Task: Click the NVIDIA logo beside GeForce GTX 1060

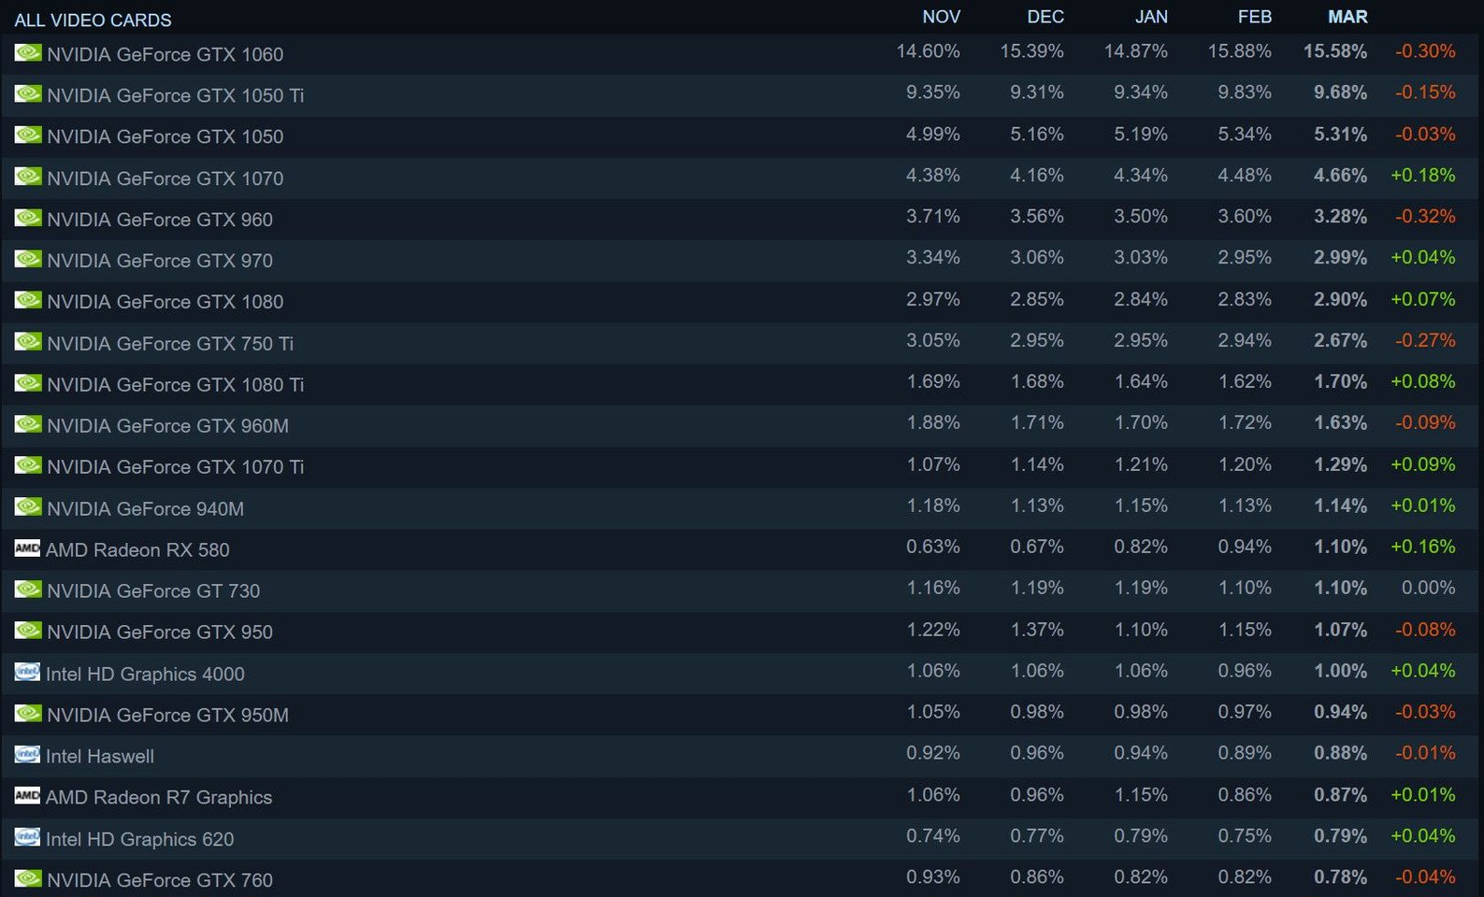Action: [28, 52]
